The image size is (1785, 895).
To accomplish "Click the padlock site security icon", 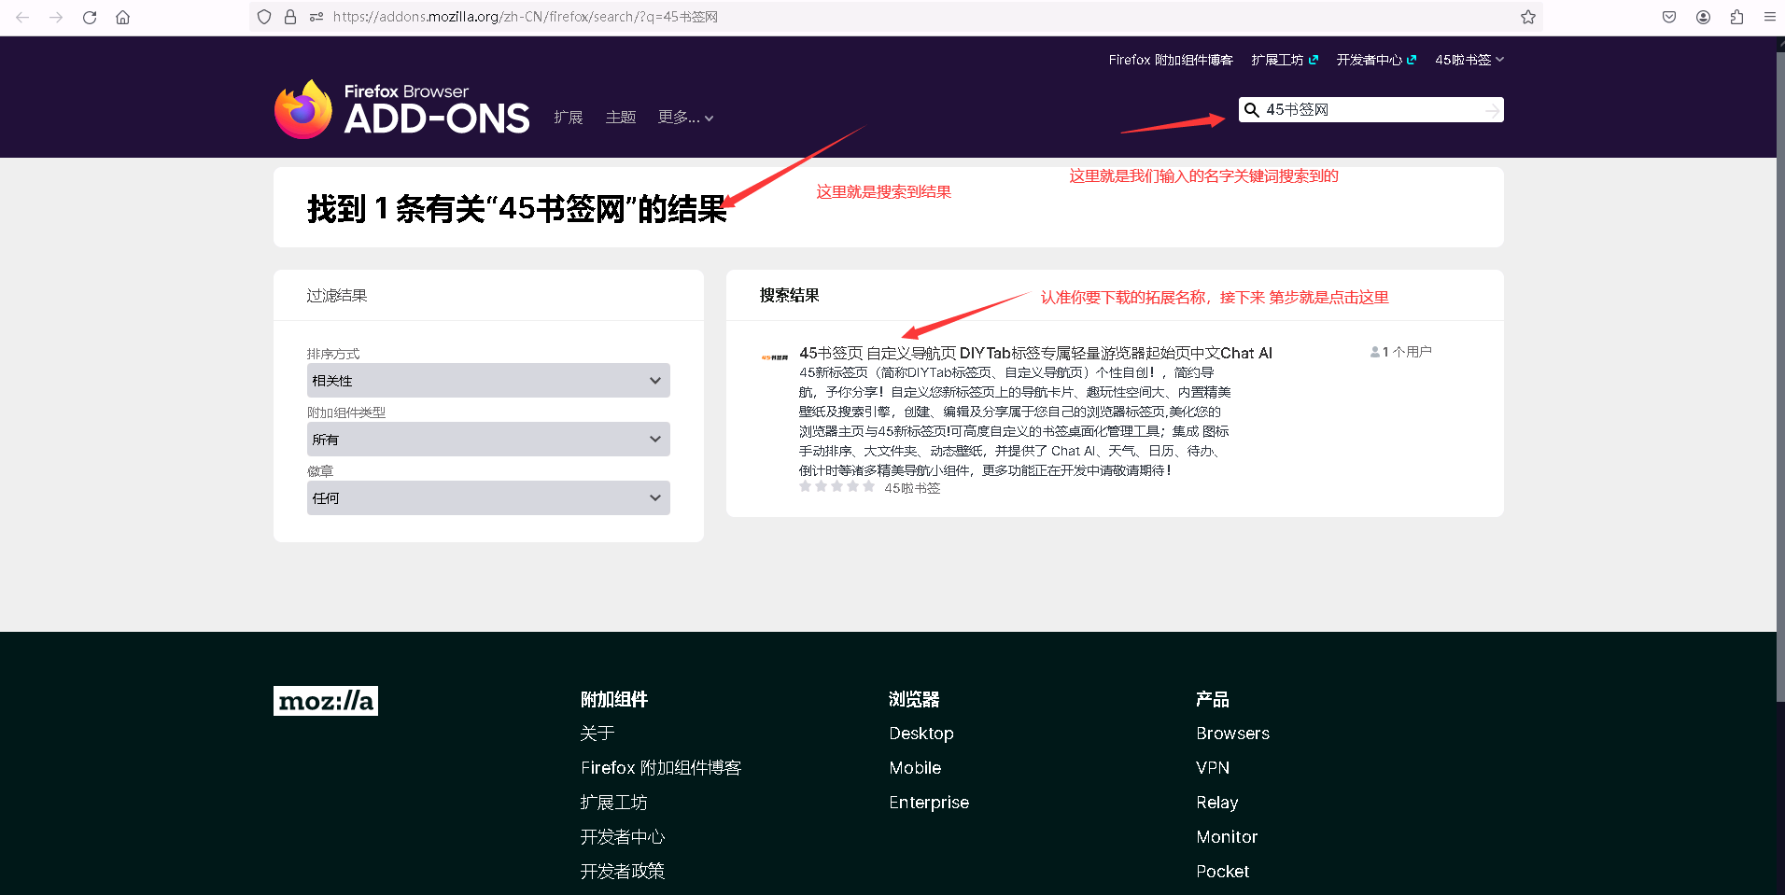I will click(x=290, y=17).
